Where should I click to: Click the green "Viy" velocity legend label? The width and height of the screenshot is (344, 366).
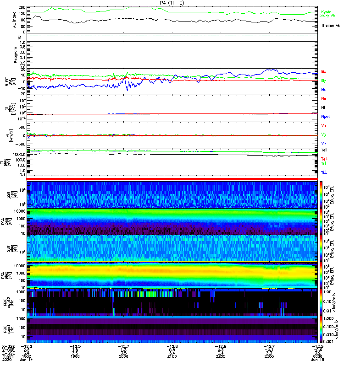click(x=324, y=135)
